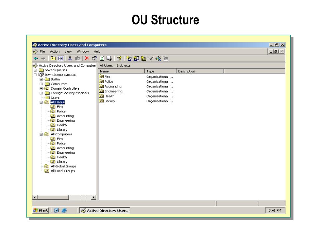
Task: Launch Internet Explorer from quick launch
Action: [x=64, y=211]
